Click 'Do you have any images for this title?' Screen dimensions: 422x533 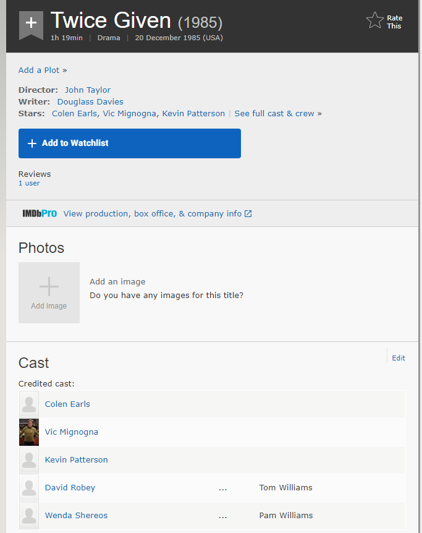166,296
